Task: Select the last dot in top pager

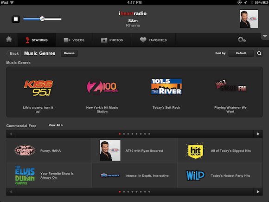Action: [149, 134]
